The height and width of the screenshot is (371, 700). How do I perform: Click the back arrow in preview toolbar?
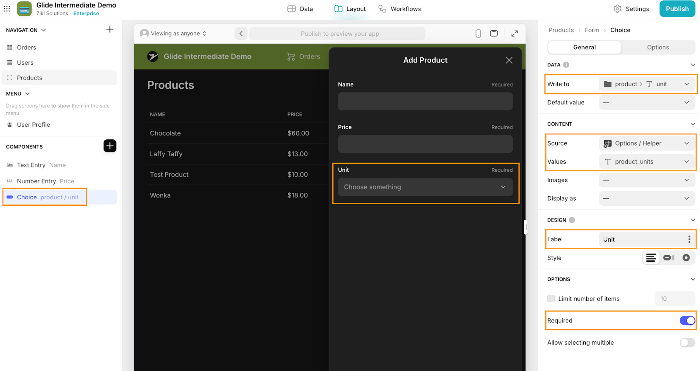click(x=241, y=34)
